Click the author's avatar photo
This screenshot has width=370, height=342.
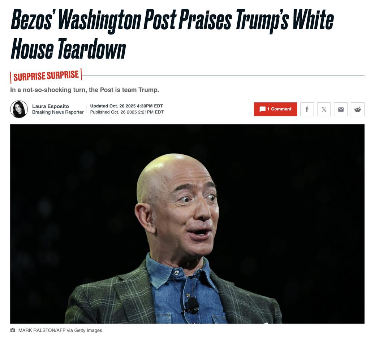click(19, 109)
